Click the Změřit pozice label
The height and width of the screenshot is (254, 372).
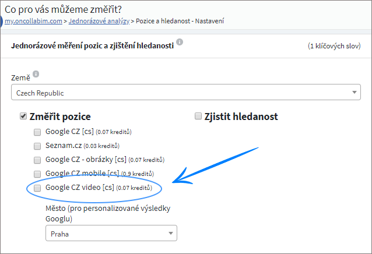(60, 117)
